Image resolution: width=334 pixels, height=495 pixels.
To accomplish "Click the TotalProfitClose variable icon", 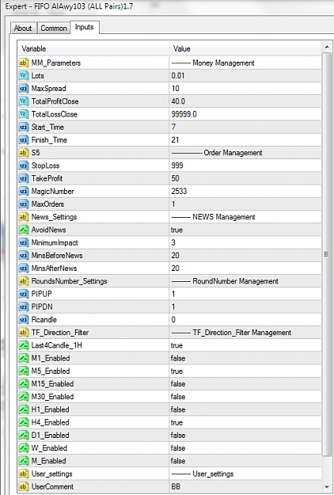I will pyautogui.click(x=24, y=101).
